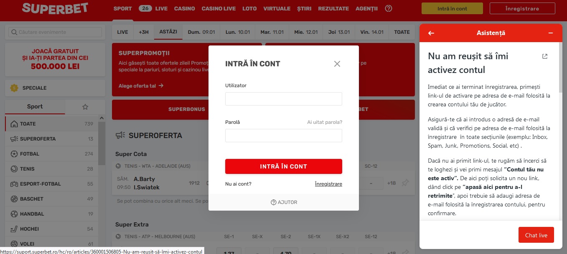Follow the Înregistrare link in the login dialog
This screenshot has width=567, height=254.
point(328,184)
